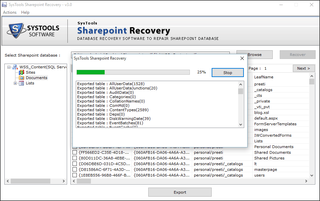This screenshot has width=320, height=201.
Task: Click the Lists node icon in tree
Action: pyautogui.click(x=21, y=83)
